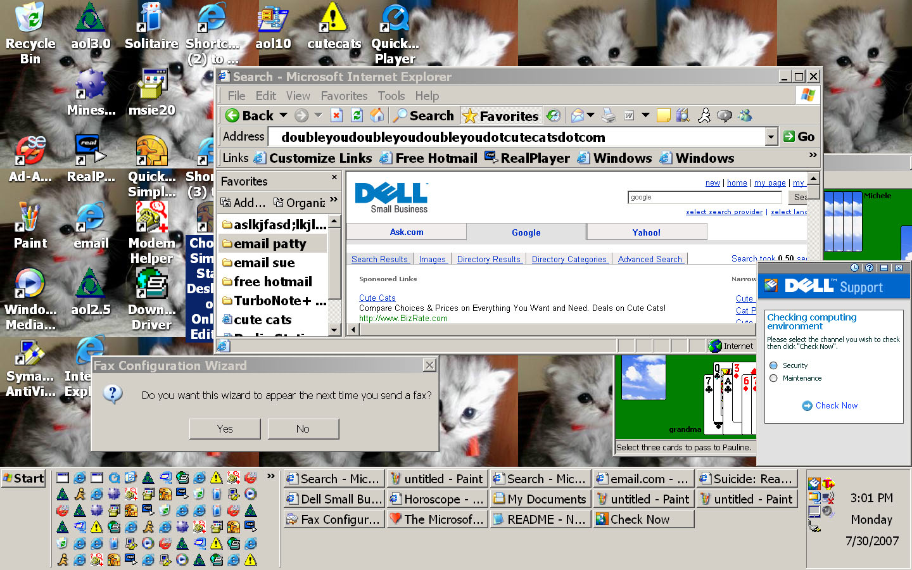Select the Solitaire desktop shortcut
Viewport: 912px width, 570px height.
point(151,26)
